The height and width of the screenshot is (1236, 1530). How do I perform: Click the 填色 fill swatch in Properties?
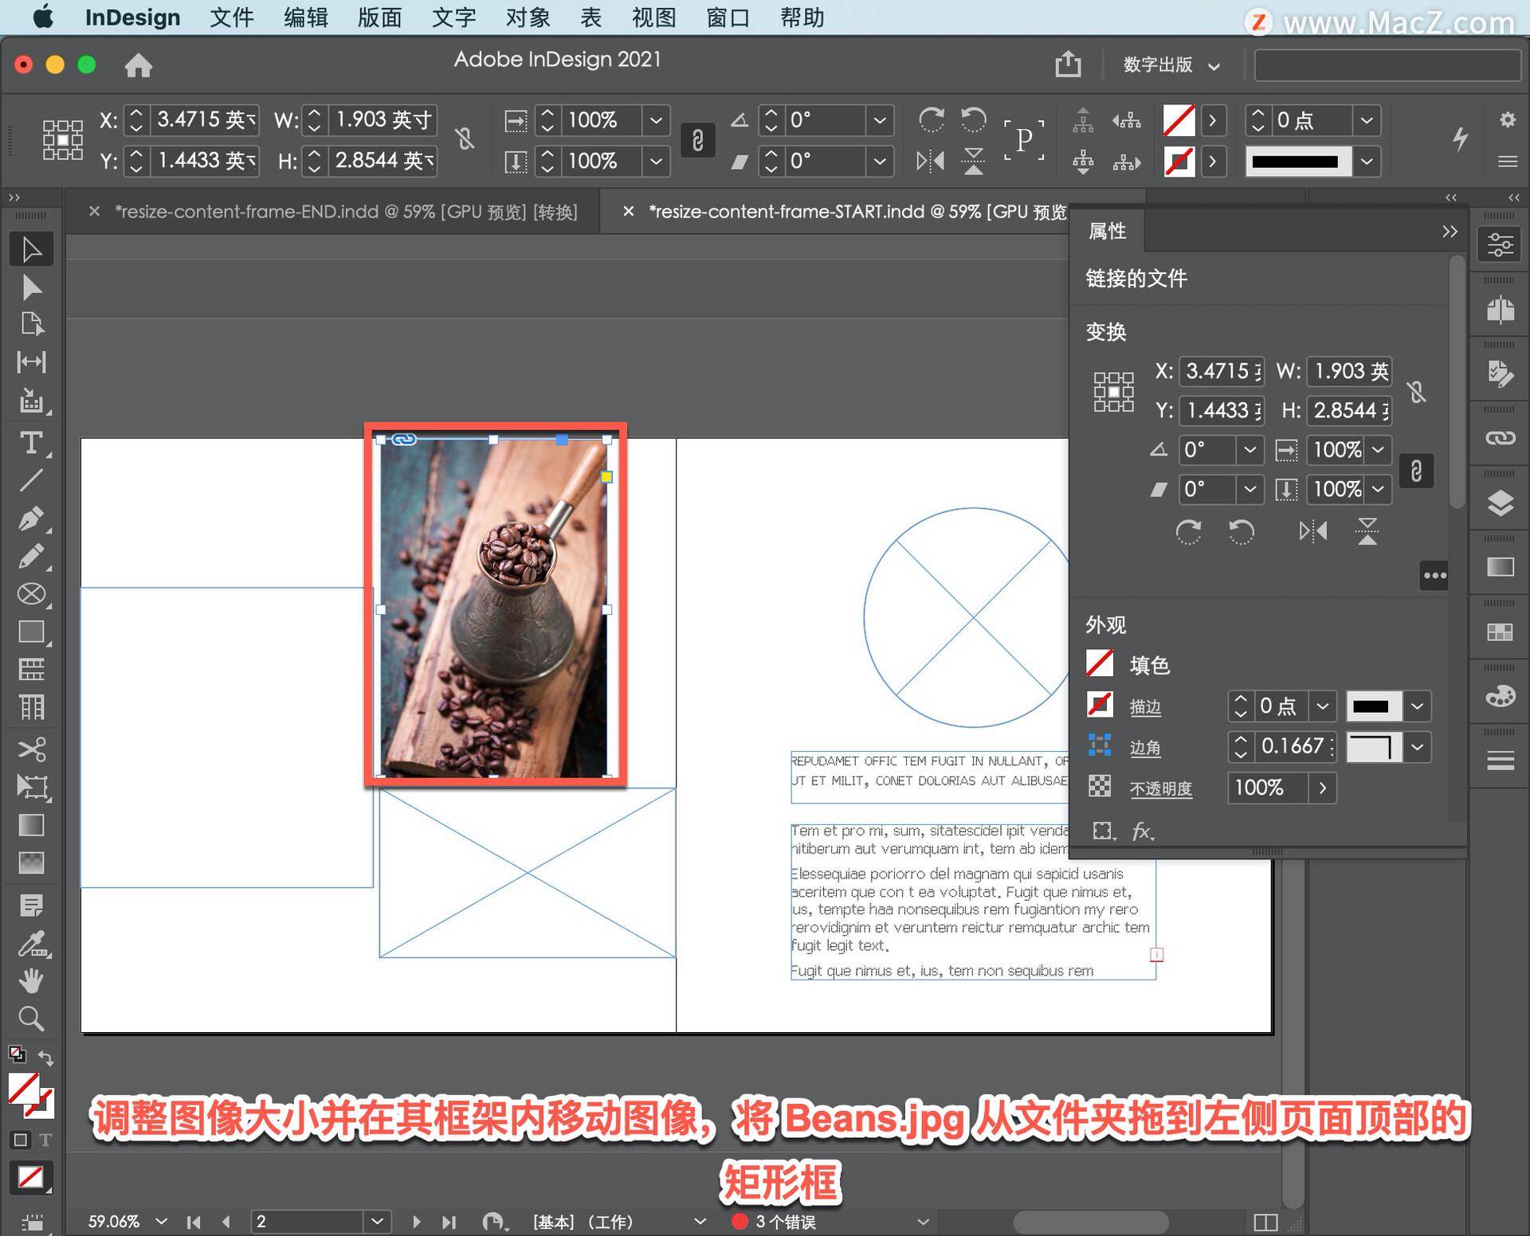click(x=1100, y=663)
